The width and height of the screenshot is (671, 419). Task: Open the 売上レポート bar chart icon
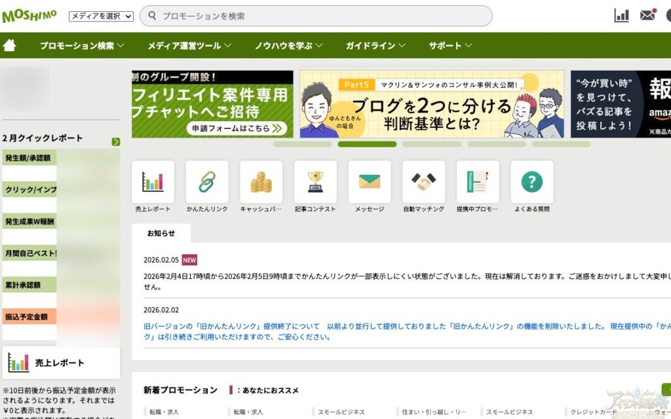tap(153, 182)
